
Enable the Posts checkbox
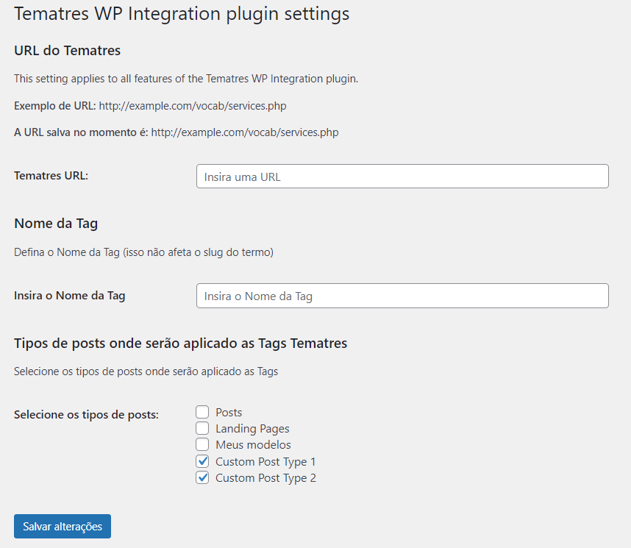(202, 412)
